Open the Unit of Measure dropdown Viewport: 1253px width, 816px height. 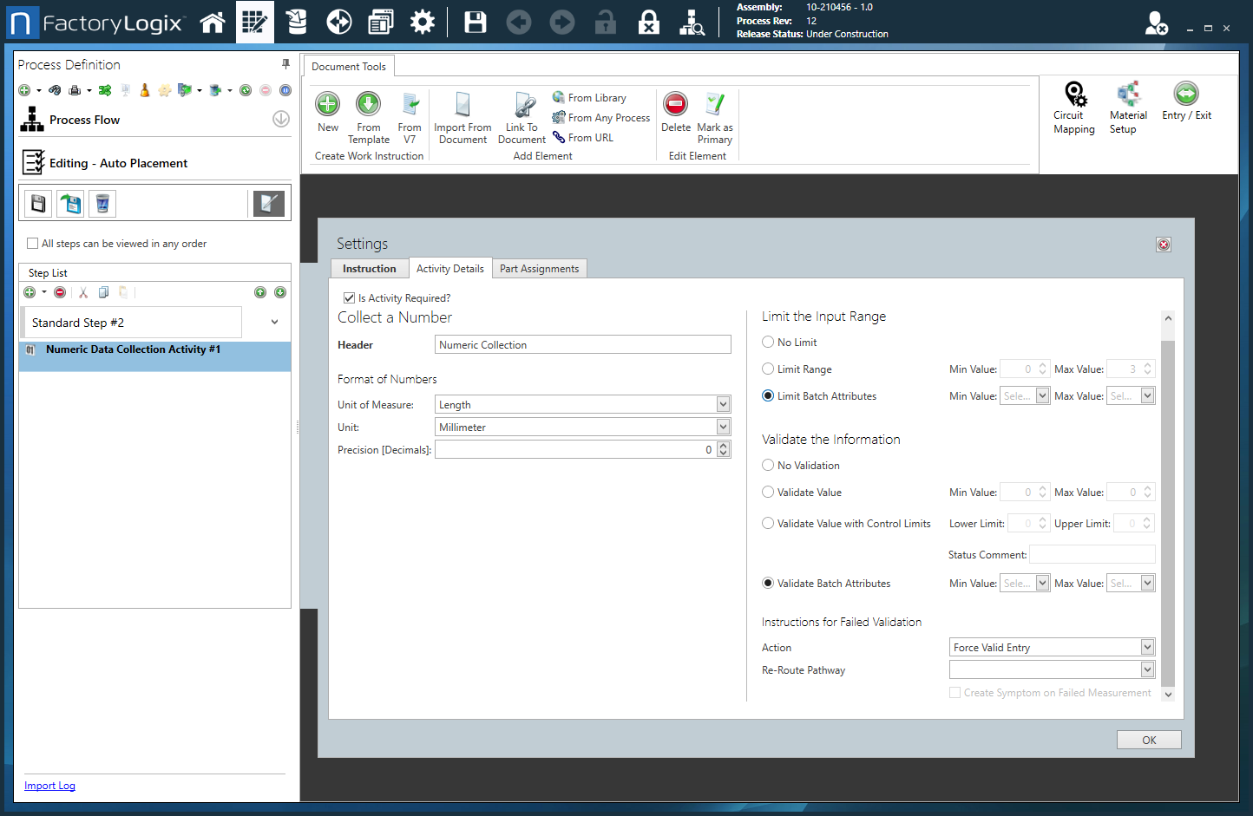point(723,404)
